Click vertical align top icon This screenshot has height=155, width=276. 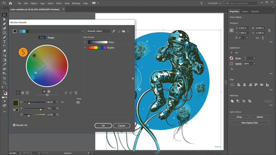256,85
